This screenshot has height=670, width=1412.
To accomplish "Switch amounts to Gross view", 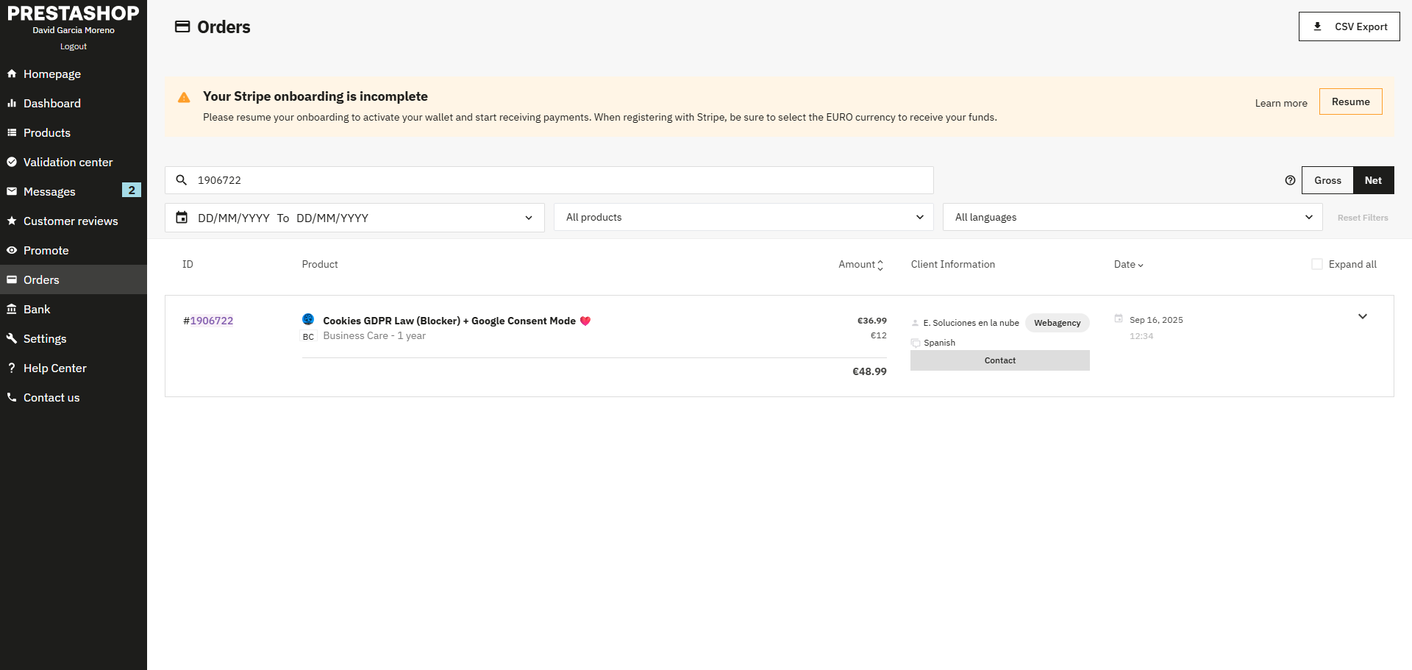I will 1327,180.
